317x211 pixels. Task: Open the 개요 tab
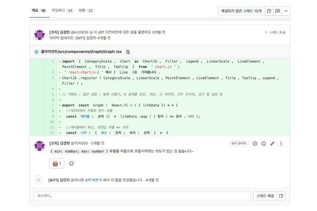tap(39, 10)
